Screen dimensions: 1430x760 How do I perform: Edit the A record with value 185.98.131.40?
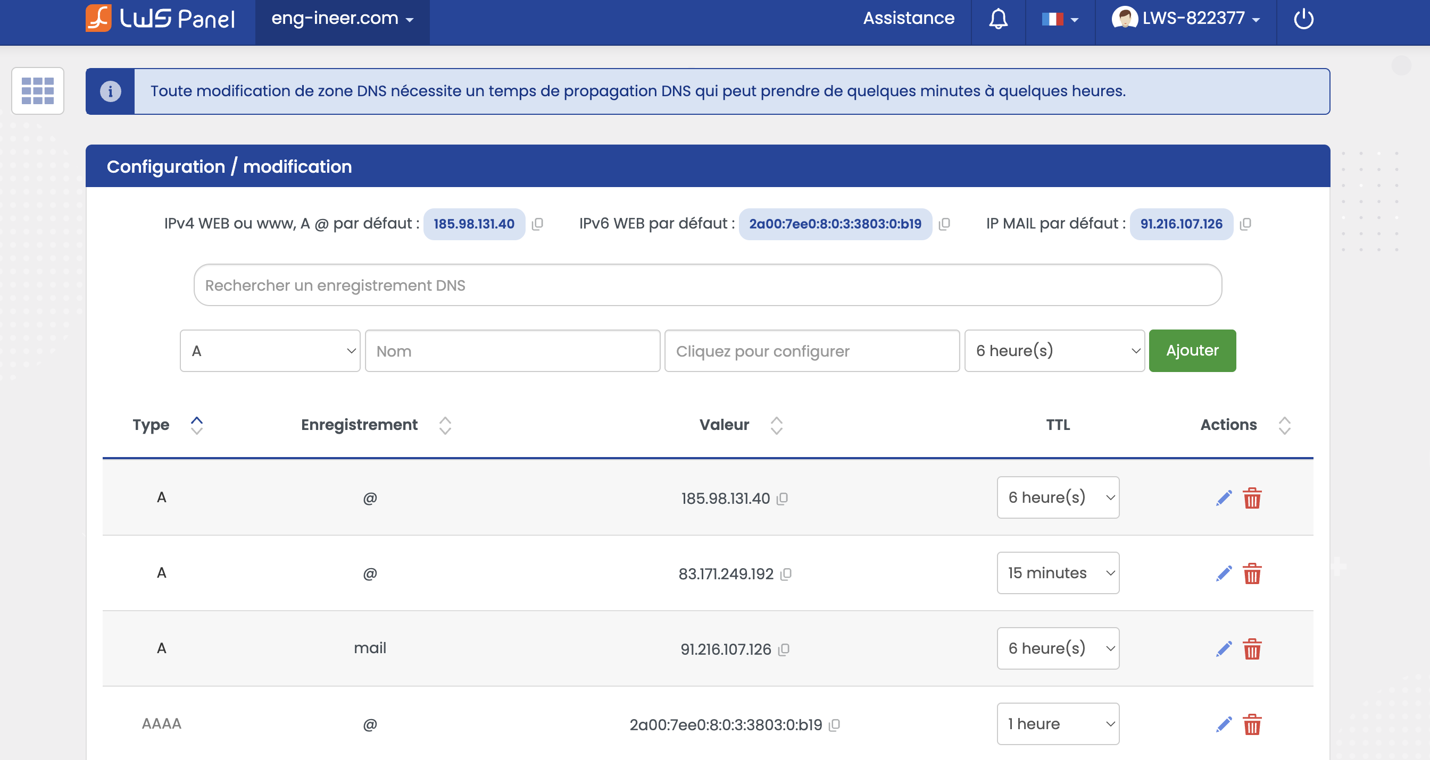coord(1224,497)
